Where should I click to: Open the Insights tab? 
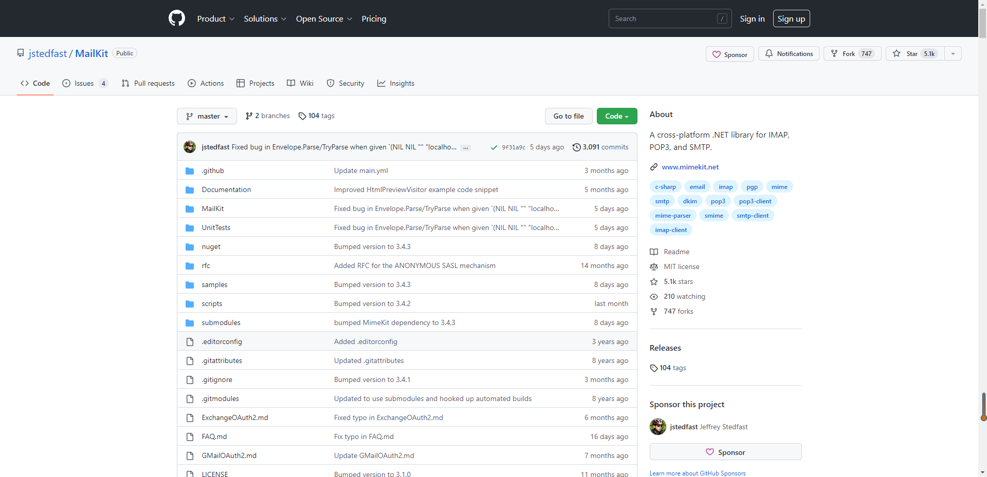pos(396,83)
